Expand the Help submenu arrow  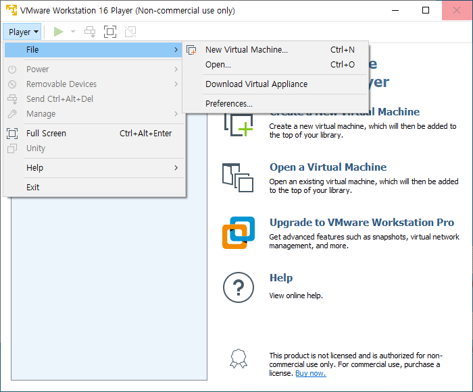click(176, 168)
